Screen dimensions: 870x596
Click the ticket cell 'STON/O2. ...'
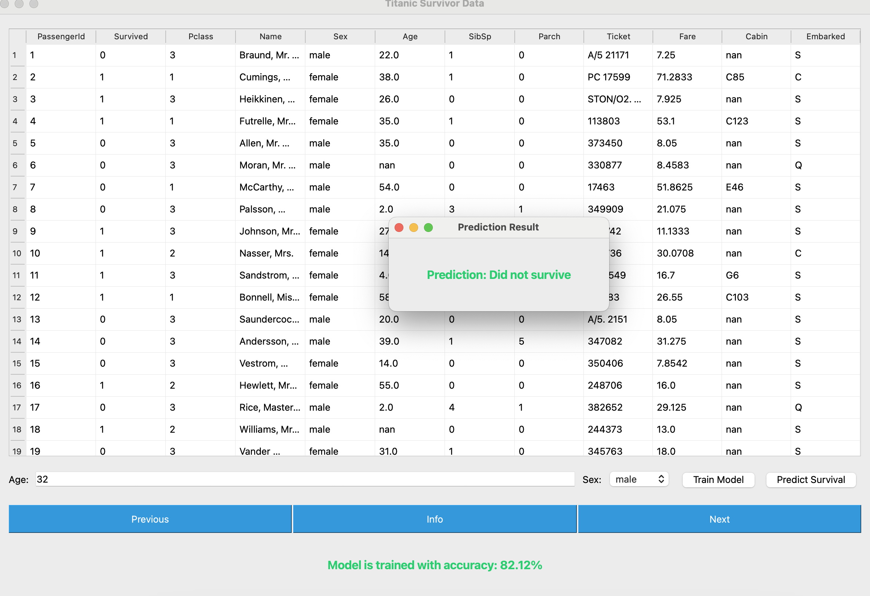(x=618, y=99)
